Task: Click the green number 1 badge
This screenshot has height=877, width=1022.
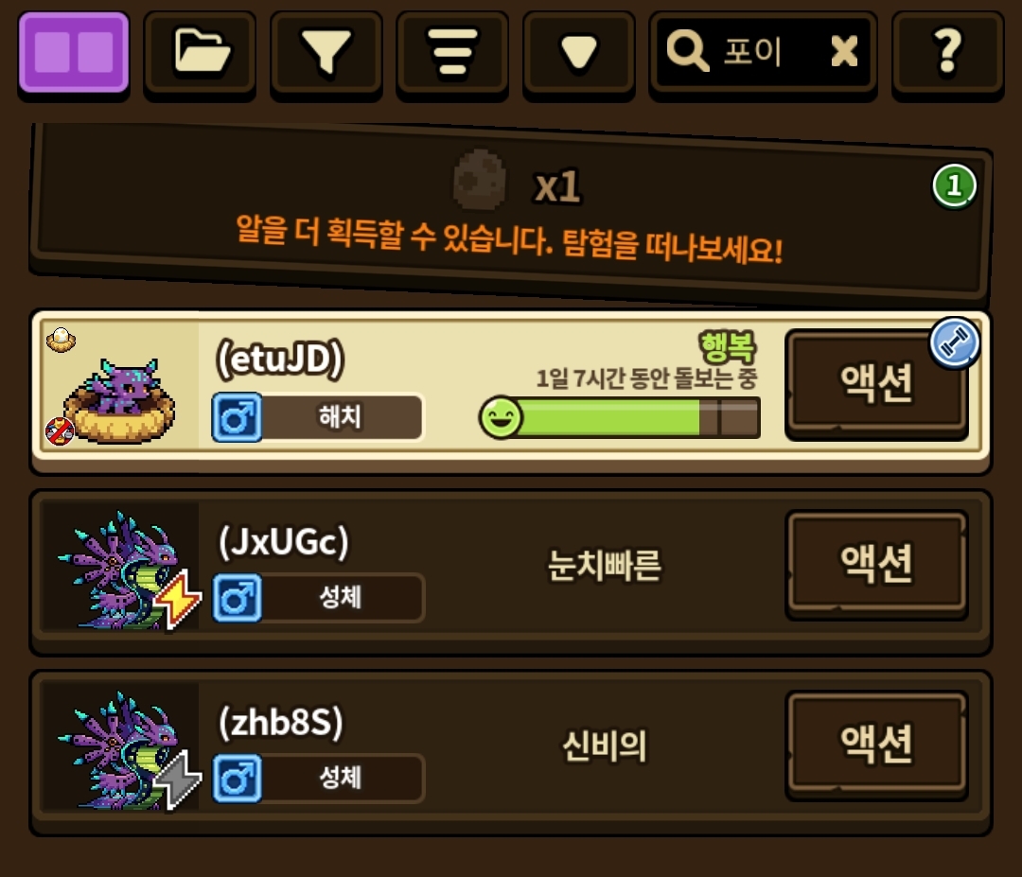Action: click(954, 186)
